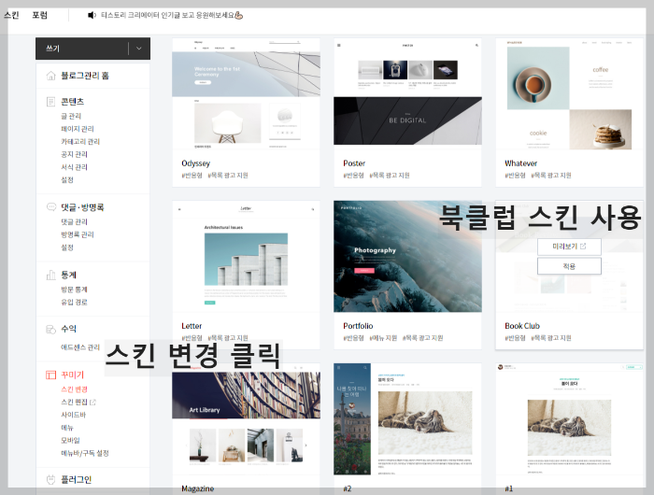Open 스킨 편집 in sidebar
This screenshot has width=654, height=495.
(74, 402)
